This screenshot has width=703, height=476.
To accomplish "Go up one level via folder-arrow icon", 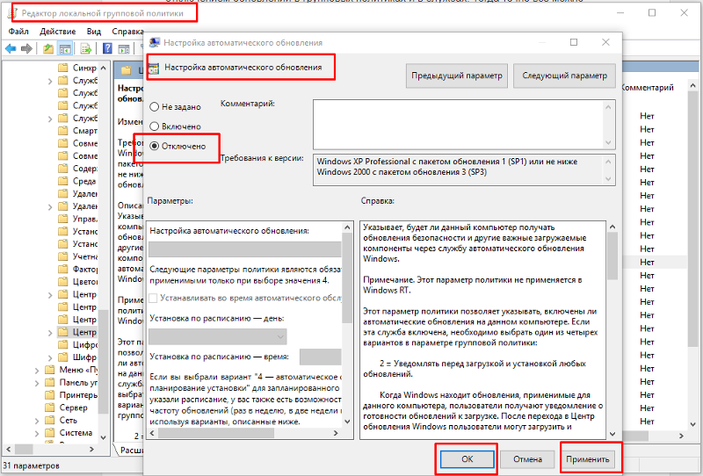I will click(x=48, y=48).
